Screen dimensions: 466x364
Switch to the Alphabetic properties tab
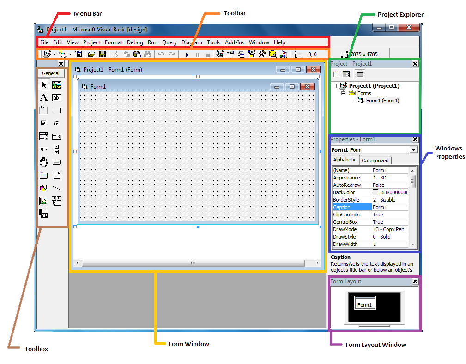(x=345, y=160)
